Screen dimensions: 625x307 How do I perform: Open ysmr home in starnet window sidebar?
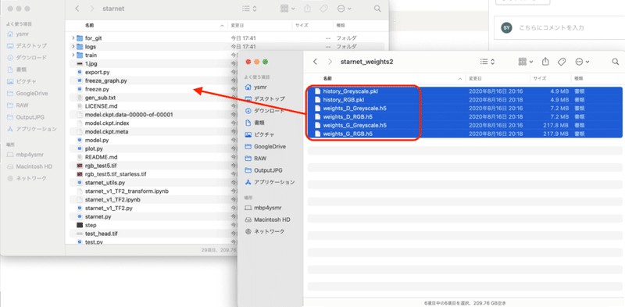click(x=18, y=34)
